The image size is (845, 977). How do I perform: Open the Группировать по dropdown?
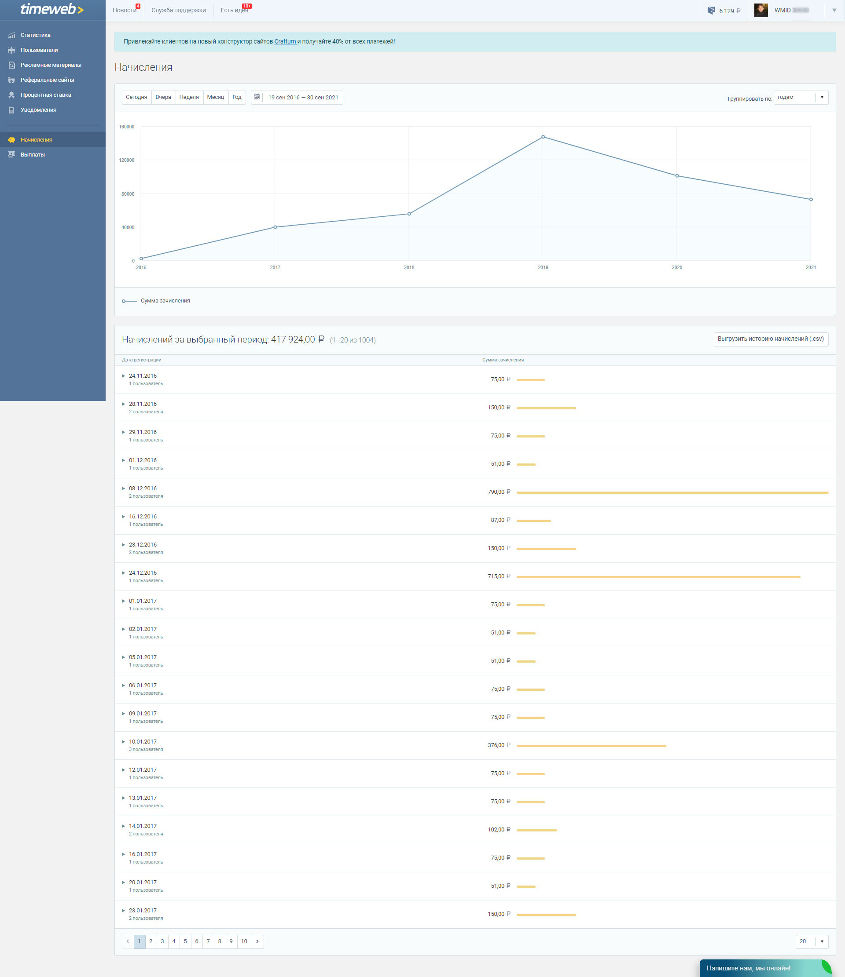tap(801, 98)
